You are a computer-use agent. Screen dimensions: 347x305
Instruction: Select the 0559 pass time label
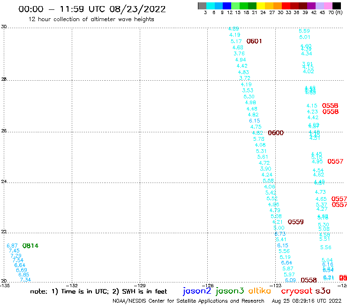click(x=296, y=222)
